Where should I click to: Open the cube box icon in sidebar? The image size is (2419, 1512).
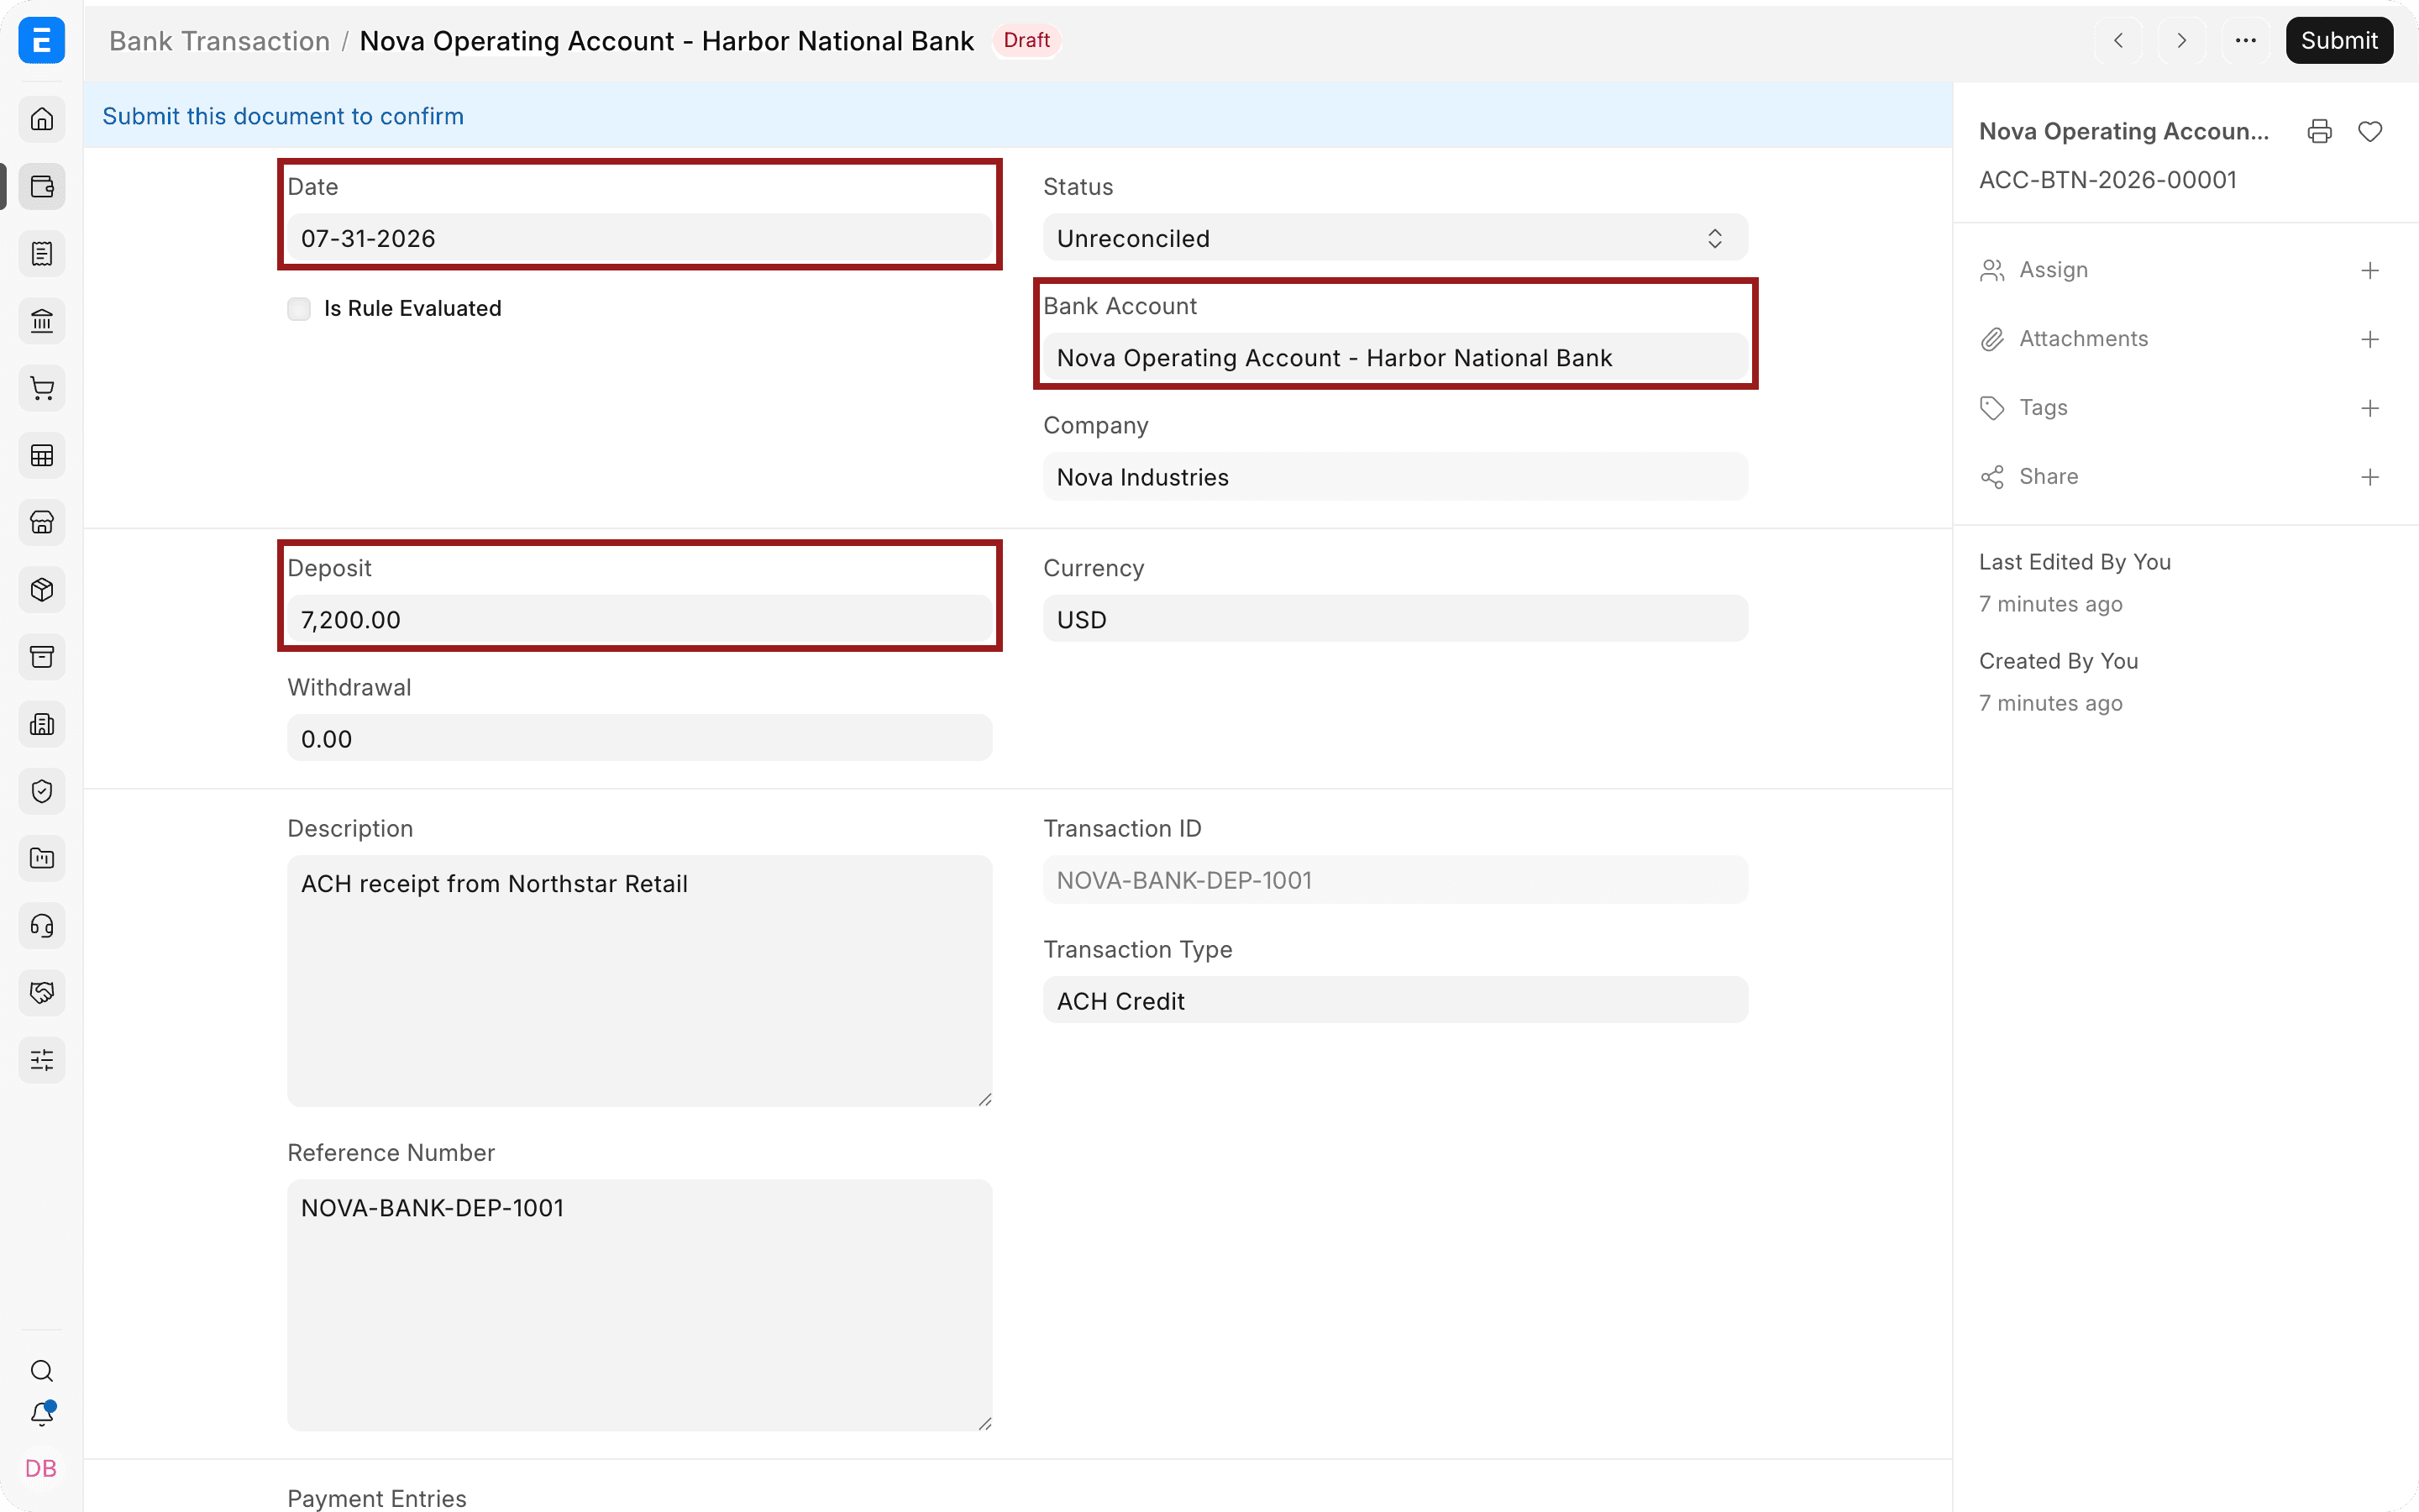click(x=42, y=589)
